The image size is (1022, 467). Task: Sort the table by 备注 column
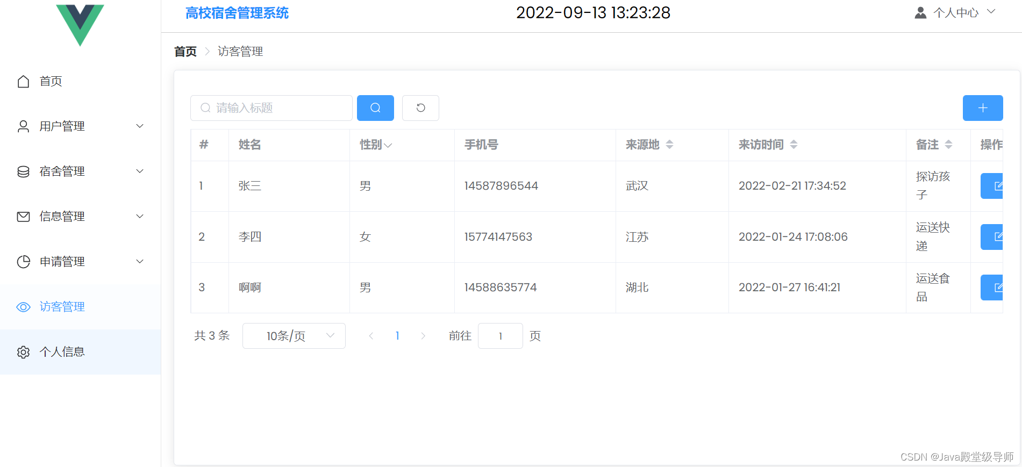click(948, 145)
